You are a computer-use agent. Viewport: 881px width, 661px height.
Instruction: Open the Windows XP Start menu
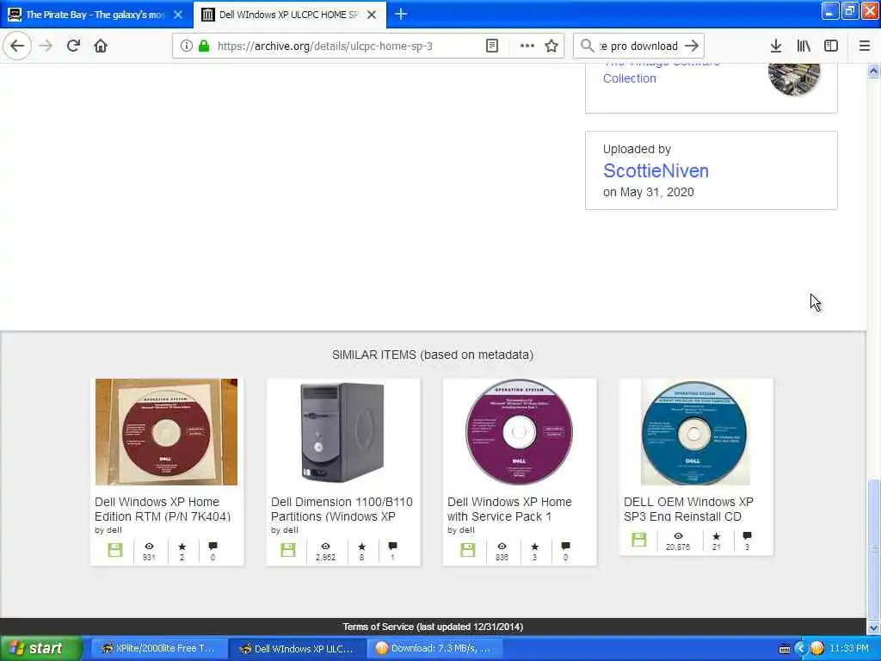point(40,648)
